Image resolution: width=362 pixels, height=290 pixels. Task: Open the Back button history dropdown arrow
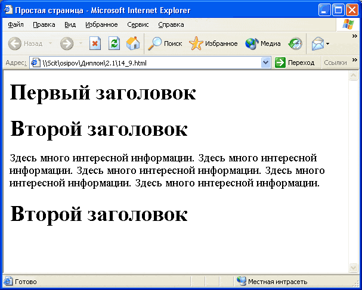click(50, 43)
